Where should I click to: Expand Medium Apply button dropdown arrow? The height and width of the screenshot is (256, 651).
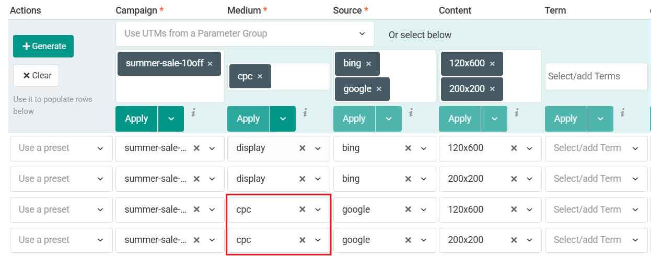click(x=283, y=119)
